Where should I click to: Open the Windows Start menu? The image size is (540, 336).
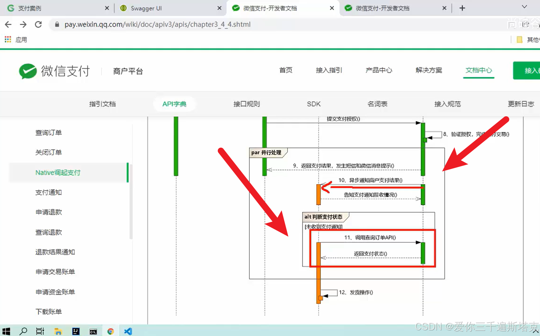(6, 331)
